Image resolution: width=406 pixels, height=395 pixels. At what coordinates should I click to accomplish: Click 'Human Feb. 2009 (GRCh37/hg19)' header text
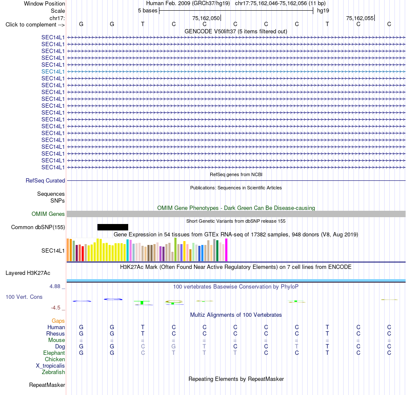click(188, 3)
